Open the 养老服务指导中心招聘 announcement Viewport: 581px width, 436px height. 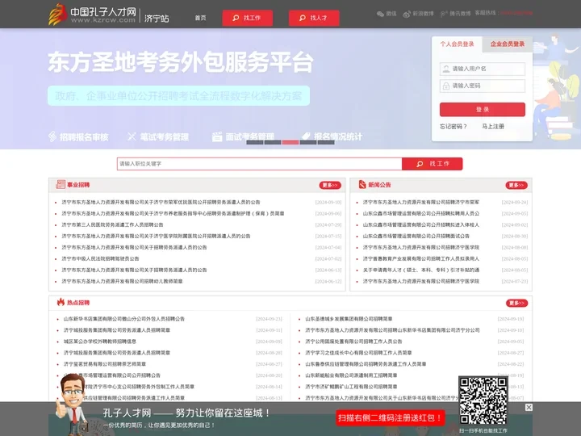tap(173, 213)
